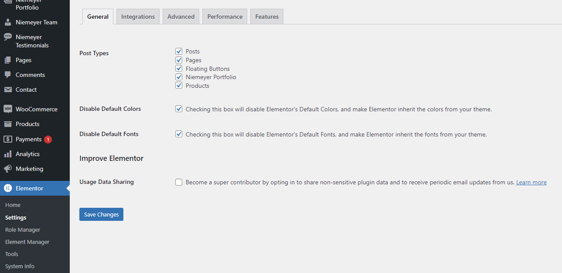The image size is (562, 273).
Task: Click the Analytics bar chart icon
Action: pos(8,154)
